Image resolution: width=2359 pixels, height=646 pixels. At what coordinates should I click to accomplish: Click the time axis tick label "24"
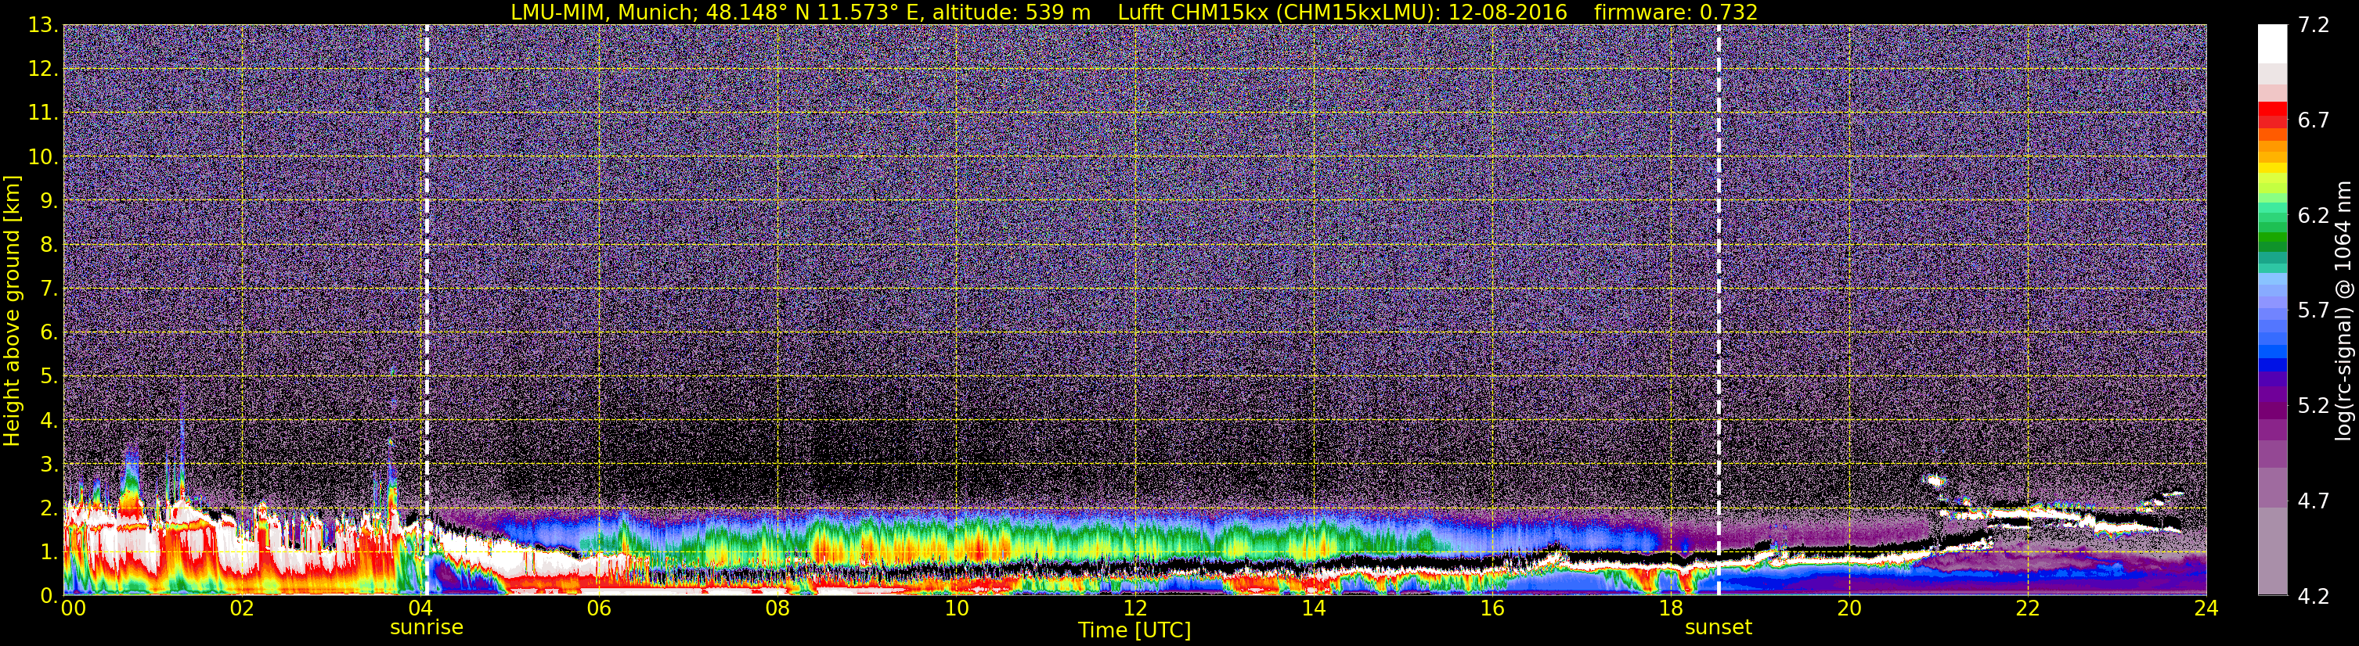pyautogui.click(x=2206, y=608)
